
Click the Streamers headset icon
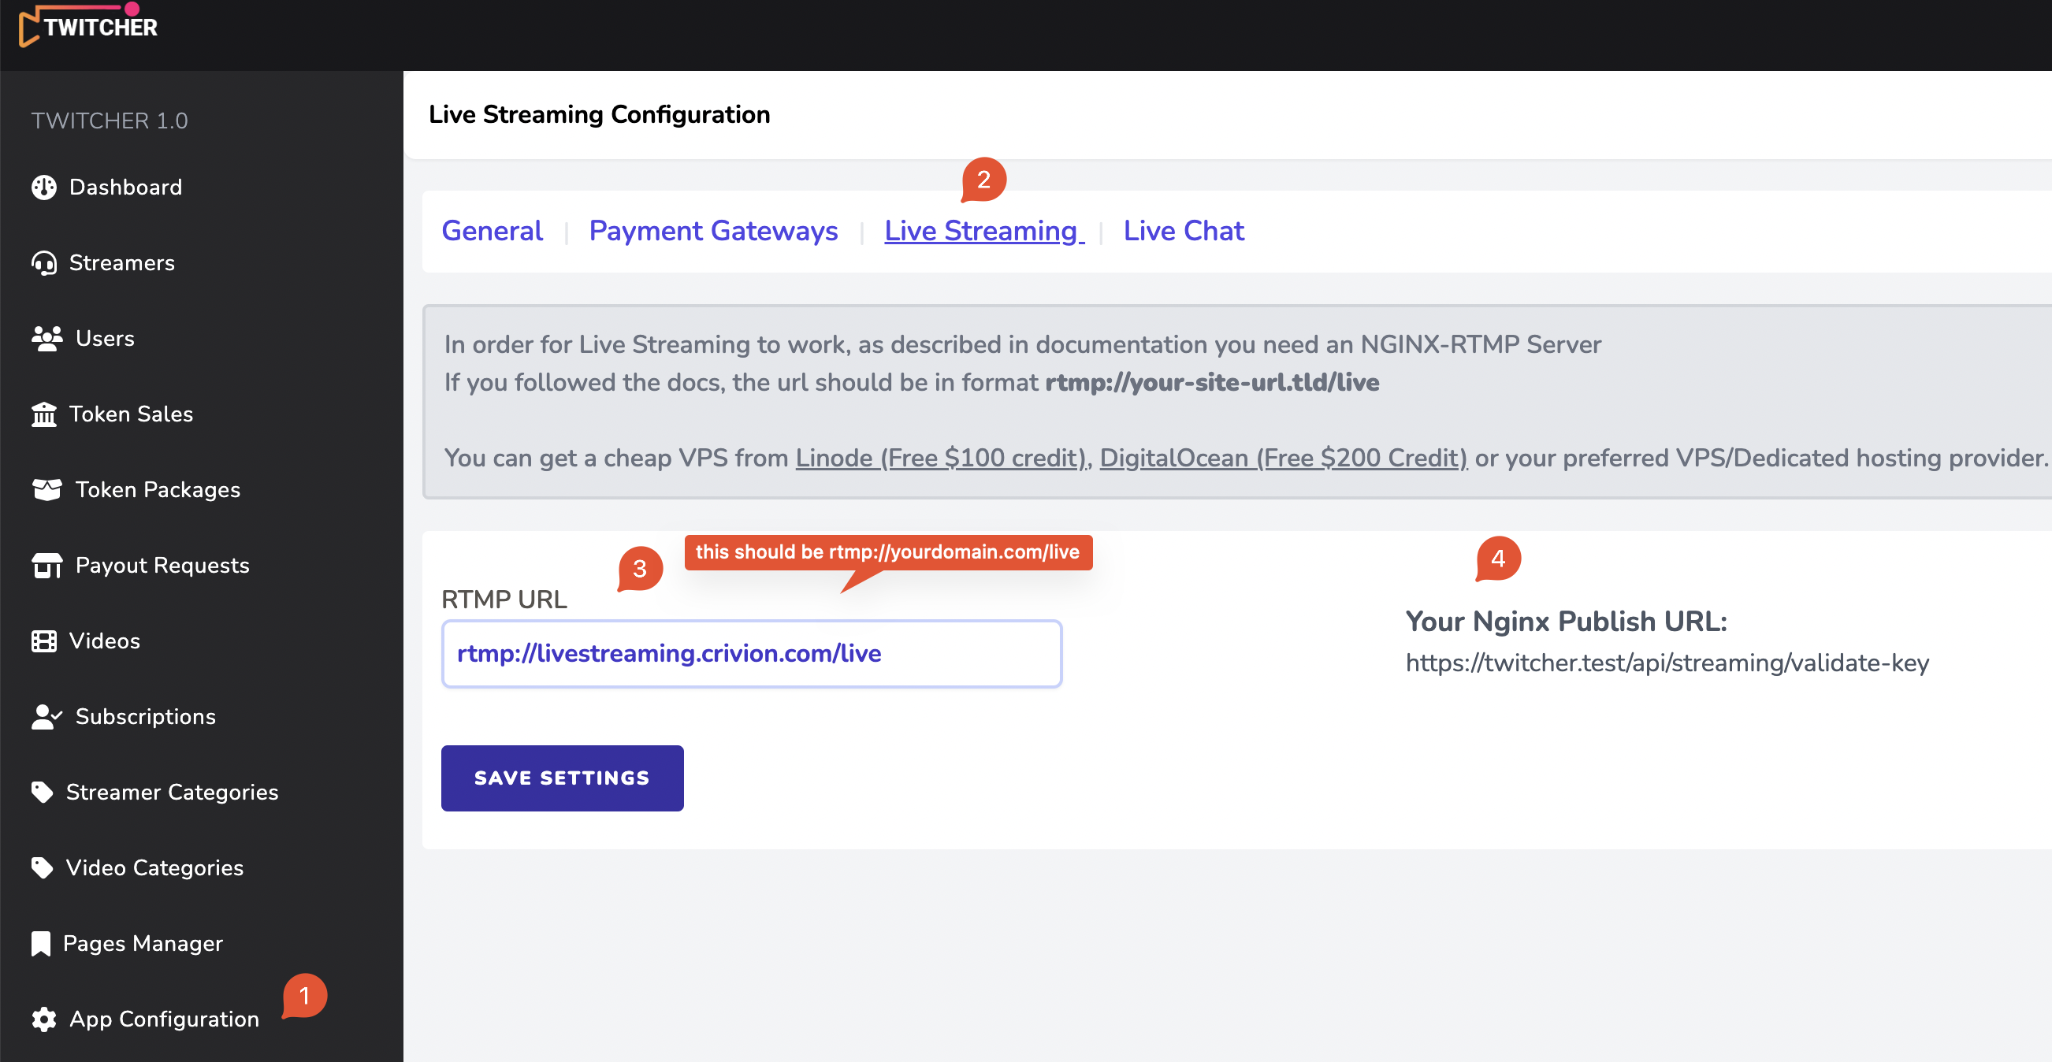point(44,262)
